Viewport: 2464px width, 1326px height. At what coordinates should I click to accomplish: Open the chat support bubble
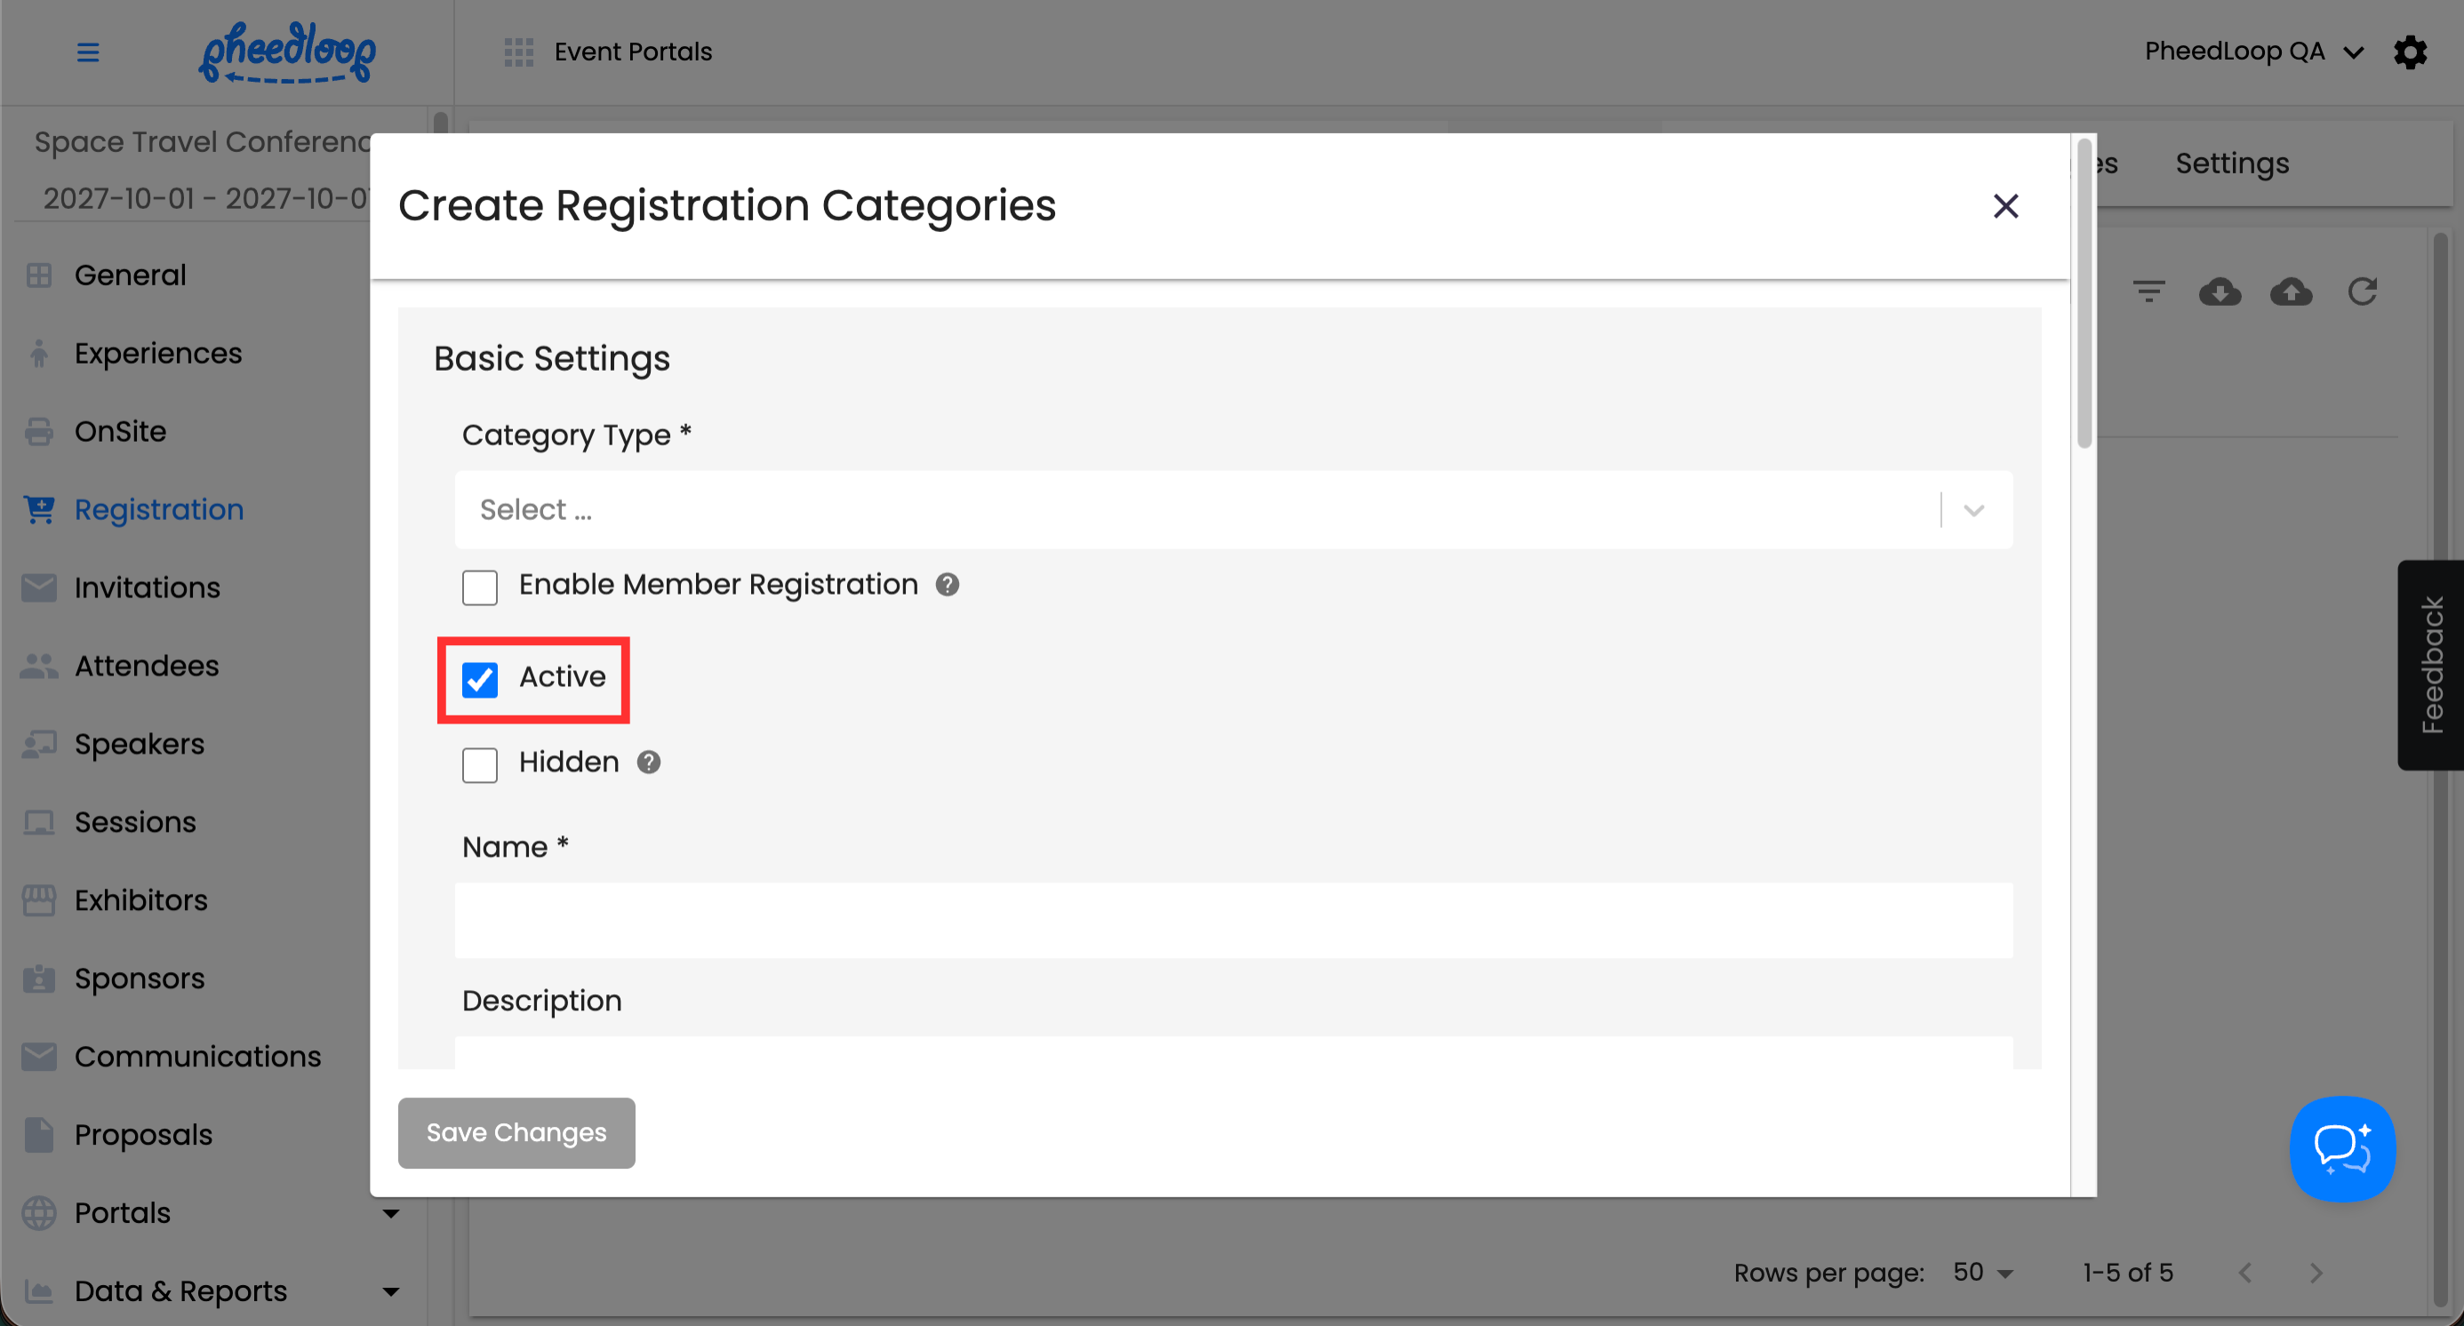point(2341,1148)
